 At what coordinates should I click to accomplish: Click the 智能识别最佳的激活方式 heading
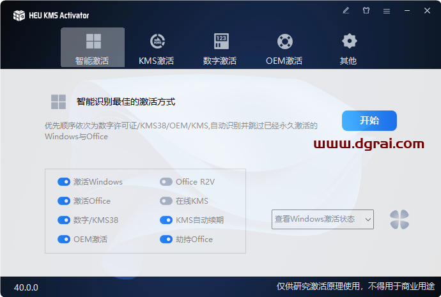(x=126, y=102)
